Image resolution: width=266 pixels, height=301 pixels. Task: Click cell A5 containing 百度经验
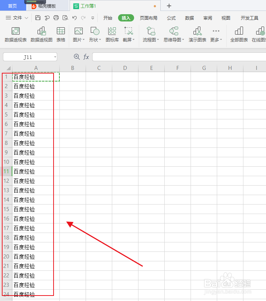pyautogui.click(x=36, y=115)
